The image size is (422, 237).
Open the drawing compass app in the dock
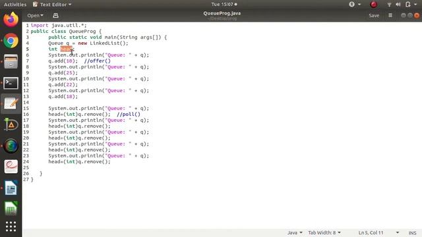coord(11,124)
